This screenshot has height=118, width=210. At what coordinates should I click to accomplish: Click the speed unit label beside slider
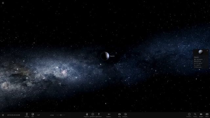[52, 115]
